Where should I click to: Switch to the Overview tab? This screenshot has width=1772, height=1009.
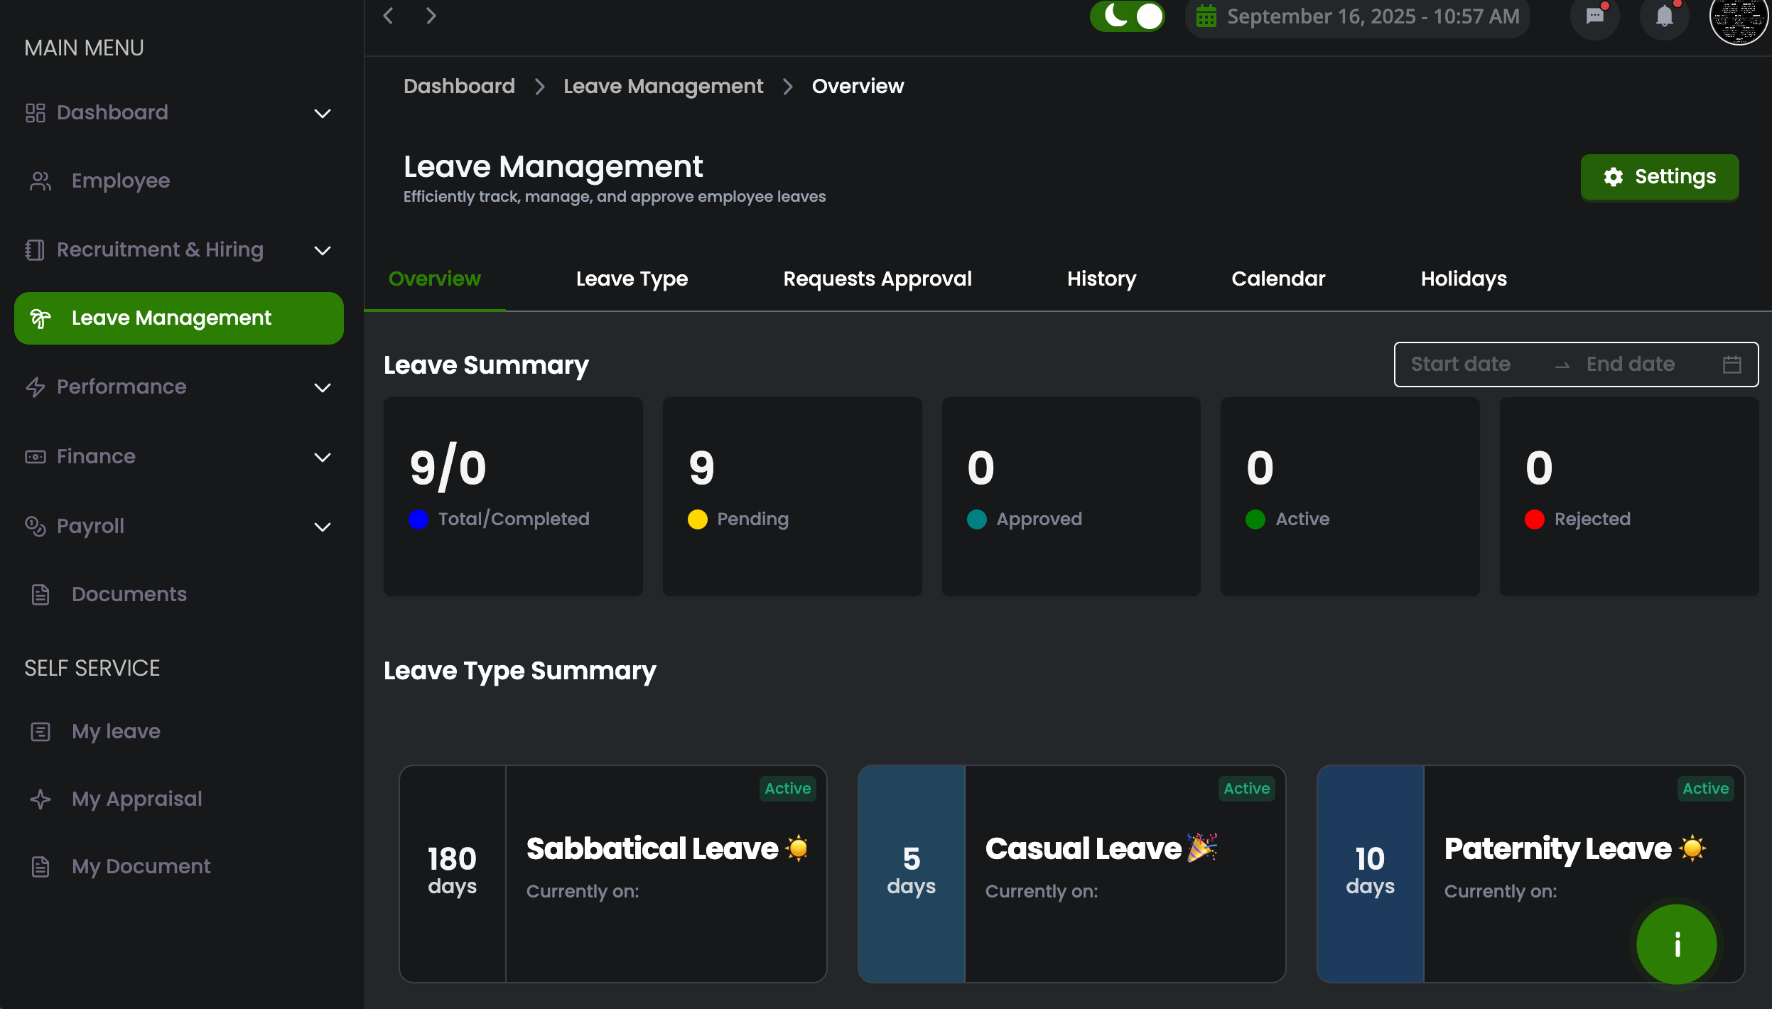(435, 279)
